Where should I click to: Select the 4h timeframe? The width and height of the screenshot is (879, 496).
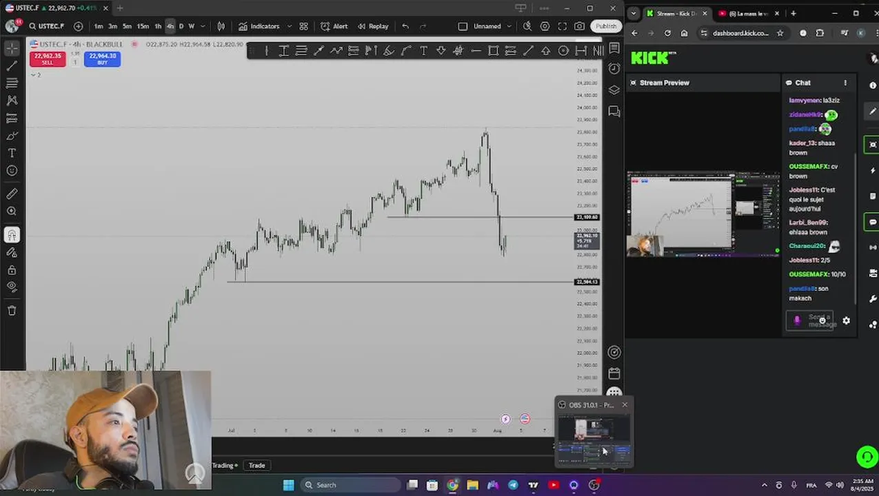point(170,26)
